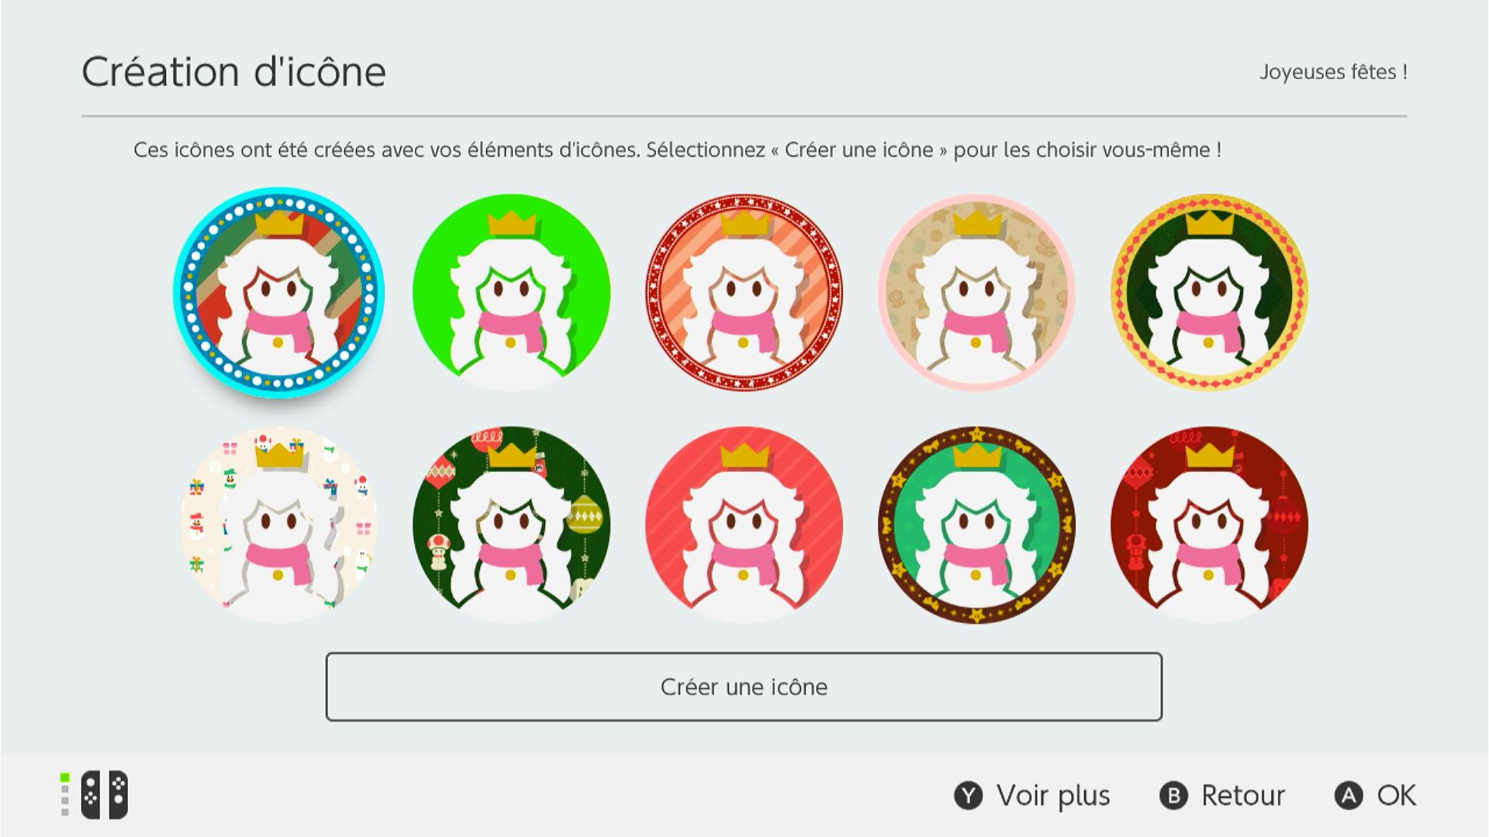Image resolution: width=1489 pixels, height=837 pixels.
Task: Select the icon with cyan dotted frame
Action: [278, 293]
